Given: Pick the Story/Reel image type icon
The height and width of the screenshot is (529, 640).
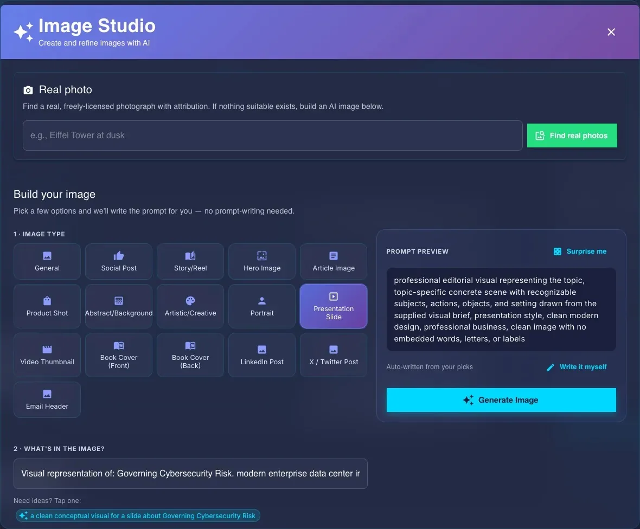Looking at the screenshot, I should [x=190, y=256].
